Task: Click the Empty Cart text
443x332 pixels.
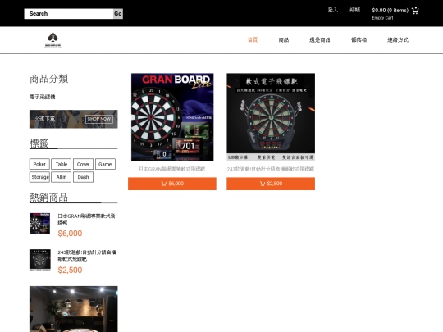Action: (x=382, y=18)
